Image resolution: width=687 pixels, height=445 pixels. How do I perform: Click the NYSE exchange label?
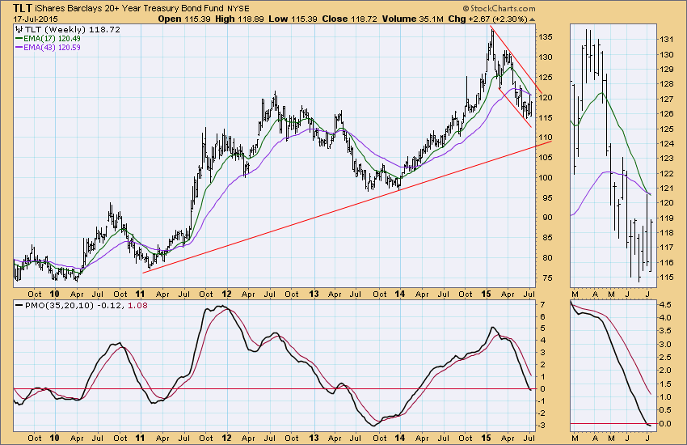tap(238, 9)
